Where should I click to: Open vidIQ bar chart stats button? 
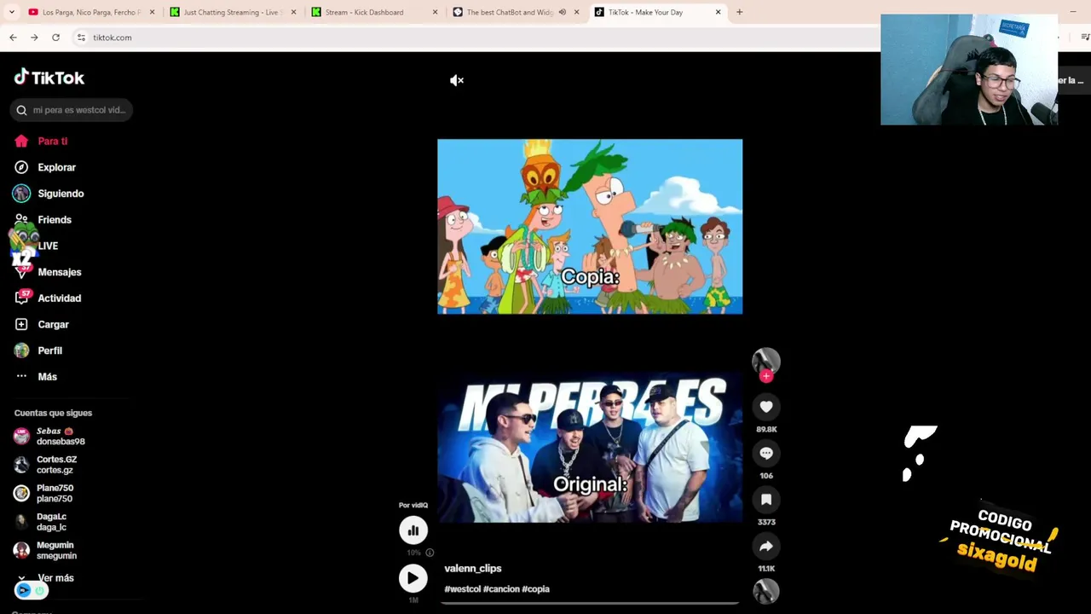tap(413, 530)
